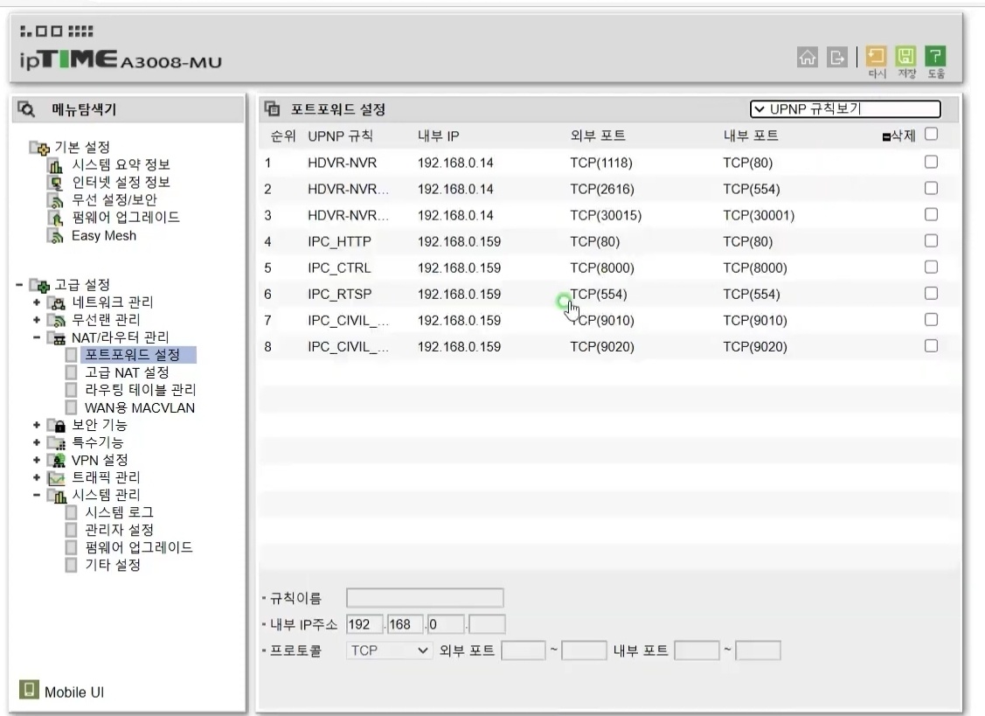Open 라우팅 테이블 관리 menu item
985x716 pixels.
click(x=141, y=391)
